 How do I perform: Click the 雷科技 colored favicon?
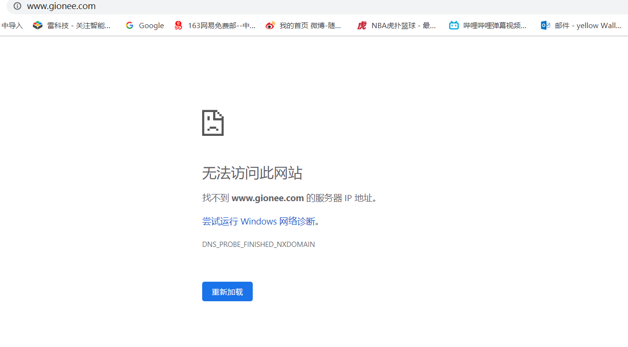pos(37,25)
